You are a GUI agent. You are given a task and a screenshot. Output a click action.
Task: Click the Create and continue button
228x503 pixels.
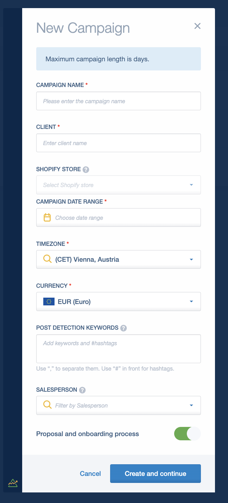[156, 473]
